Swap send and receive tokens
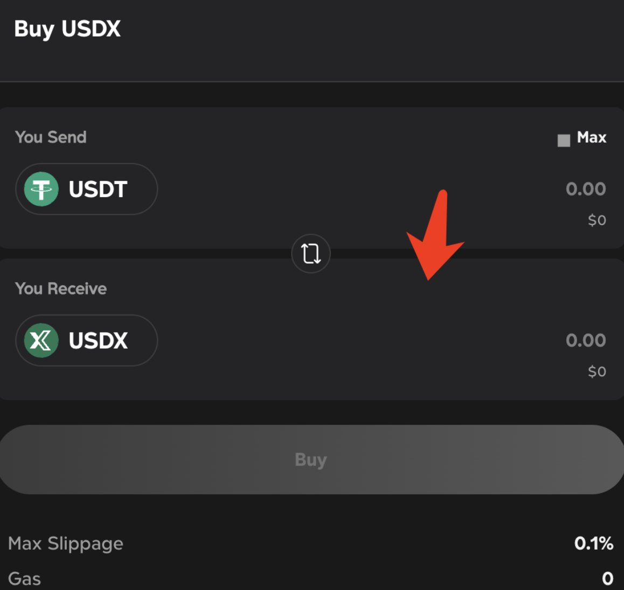The height and width of the screenshot is (590, 624). [x=311, y=254]
